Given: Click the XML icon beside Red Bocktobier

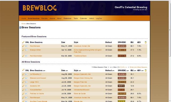Looking at the screenshot, I should pos(26,56).
